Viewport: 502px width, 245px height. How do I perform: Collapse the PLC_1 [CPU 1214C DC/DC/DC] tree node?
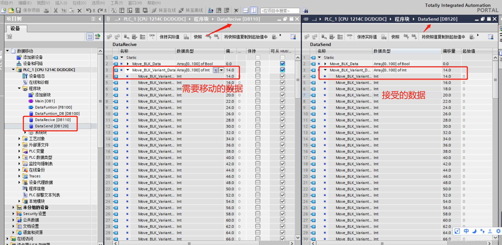(x=13, y=70)
